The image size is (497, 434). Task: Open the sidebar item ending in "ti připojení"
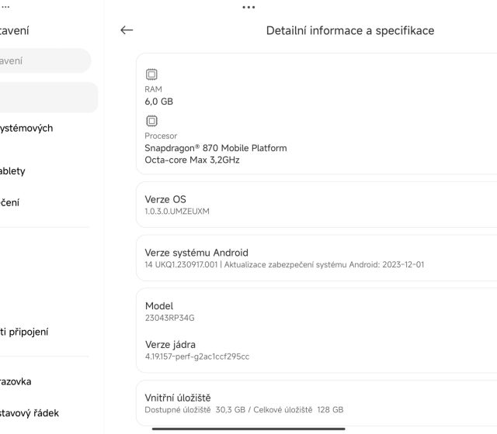click(25, 332)
